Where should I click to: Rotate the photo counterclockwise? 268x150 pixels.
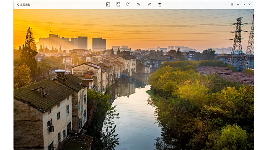pyautogui.click(x=138, y=5)
